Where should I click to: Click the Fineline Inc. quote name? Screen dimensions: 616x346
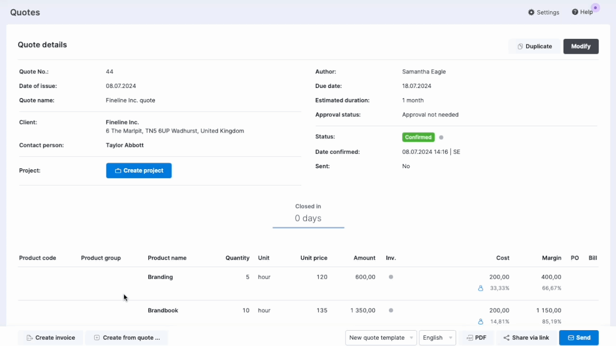pyautogui.click(x=130, y=100)
